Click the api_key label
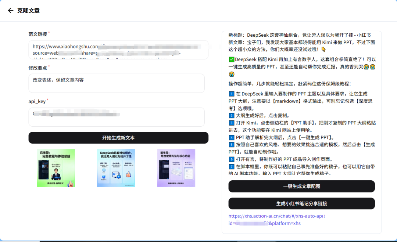This screenshot has height=242, width=397. point(37,101)
